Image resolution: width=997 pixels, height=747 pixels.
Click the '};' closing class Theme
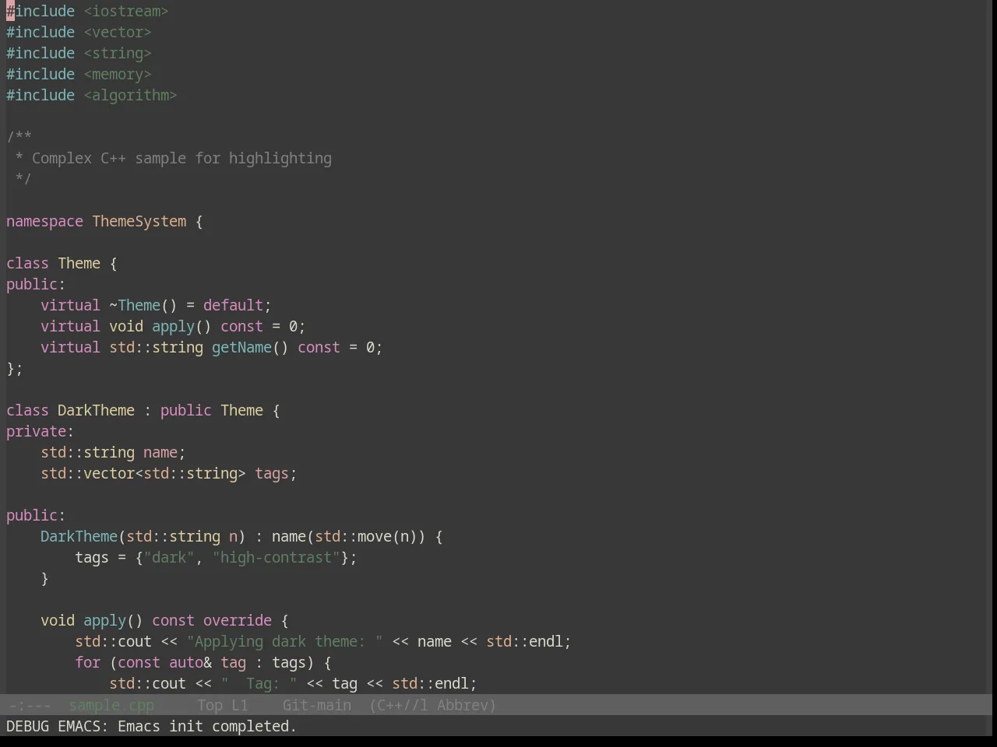(15, 368)
